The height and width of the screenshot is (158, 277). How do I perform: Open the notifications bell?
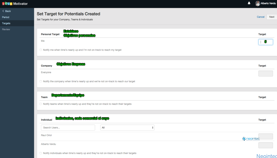pyautogui.click(x=249, y=3)
